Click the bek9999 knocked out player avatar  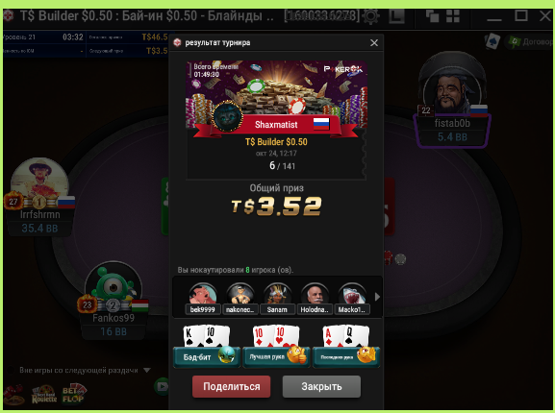pyautogui.click(x=203, y=294)
